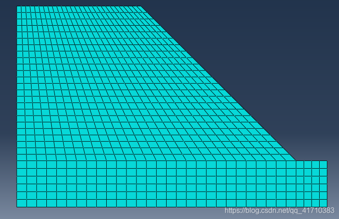Select an element midway along the inclined slope face
This screenshot has width=339, height=219.
(x=215, y=82)
